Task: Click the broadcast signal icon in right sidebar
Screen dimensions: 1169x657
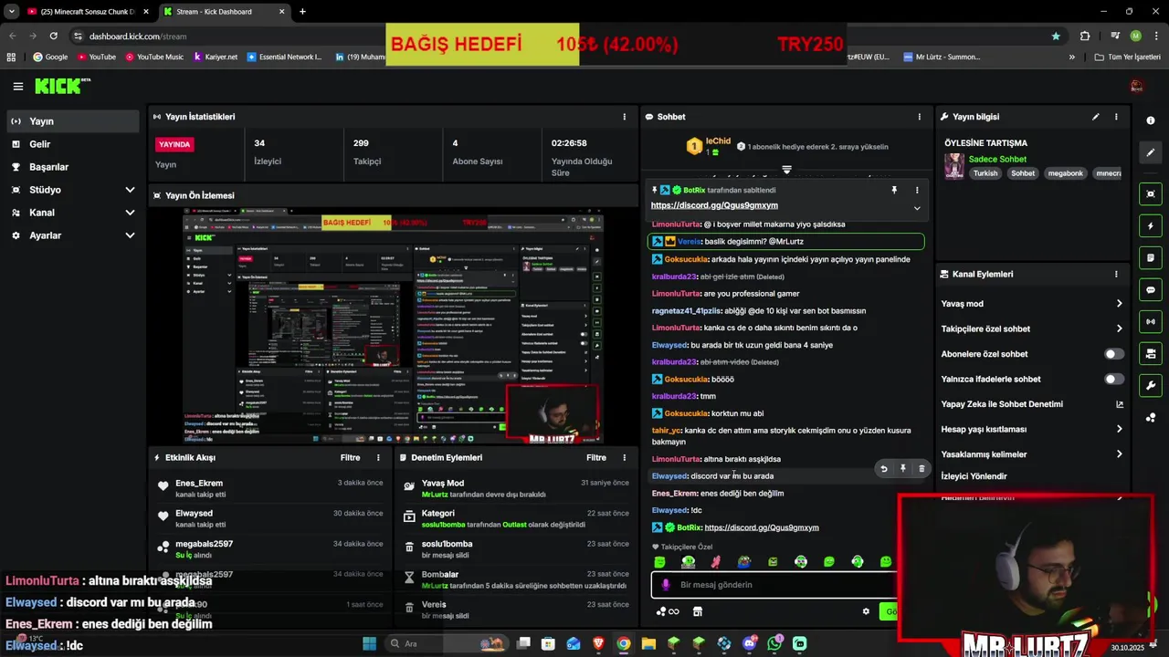Action: coord(1151,321)
